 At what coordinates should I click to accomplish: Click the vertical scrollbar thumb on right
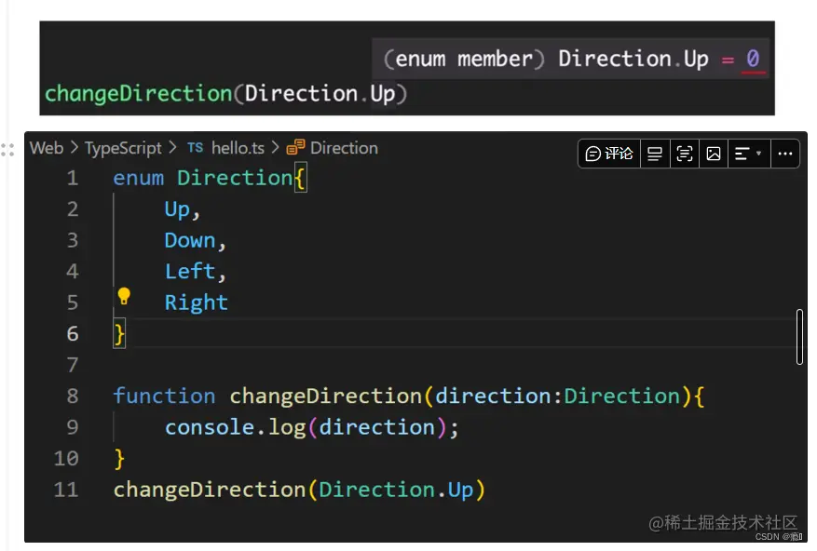click(799, 337)
